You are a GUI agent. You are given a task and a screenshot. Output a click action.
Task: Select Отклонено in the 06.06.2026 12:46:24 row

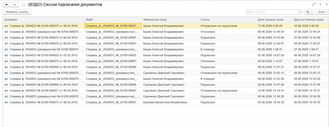[x=227, y=32]
